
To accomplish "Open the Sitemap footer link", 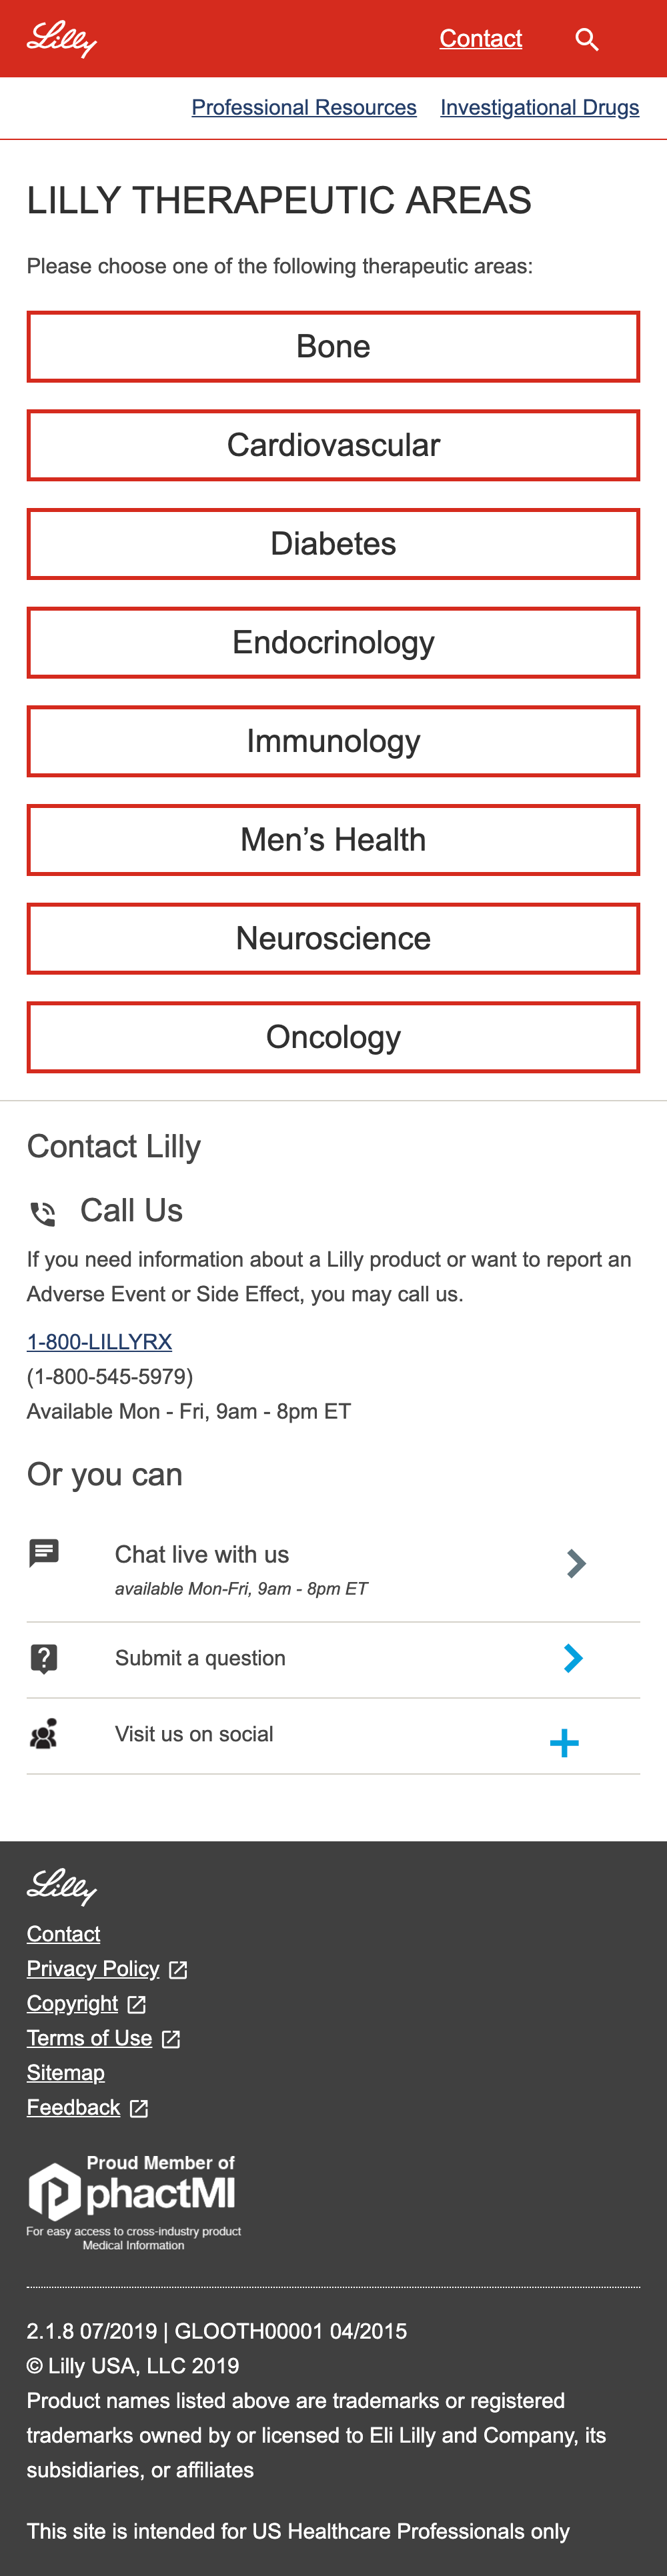I will (x=65, y=2073).
